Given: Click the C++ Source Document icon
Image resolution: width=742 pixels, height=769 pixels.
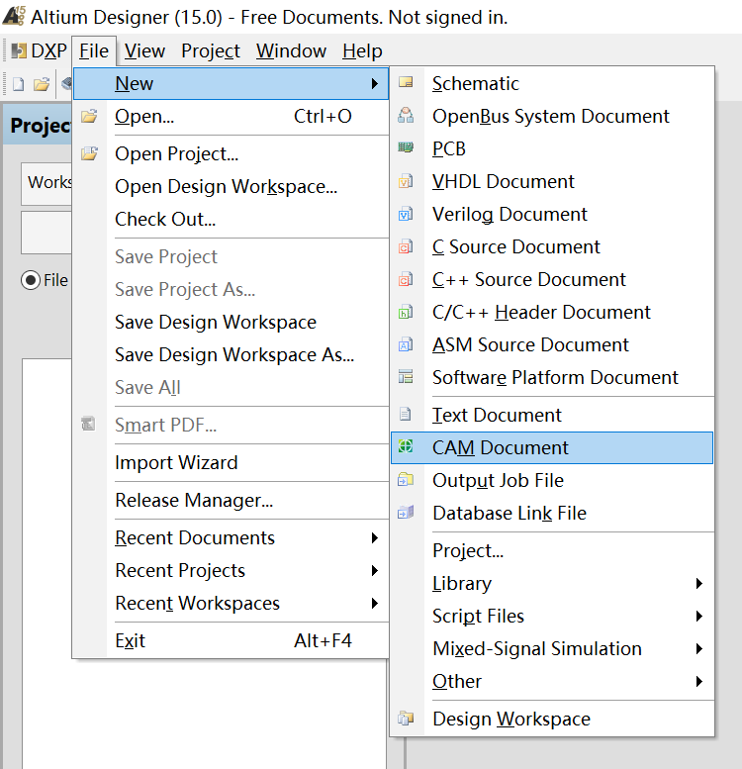Looking at the screenshot, I should point(406,279).
